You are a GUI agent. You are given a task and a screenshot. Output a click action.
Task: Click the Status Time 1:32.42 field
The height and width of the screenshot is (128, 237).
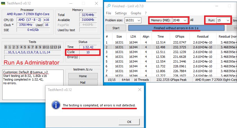click(88, 47)
